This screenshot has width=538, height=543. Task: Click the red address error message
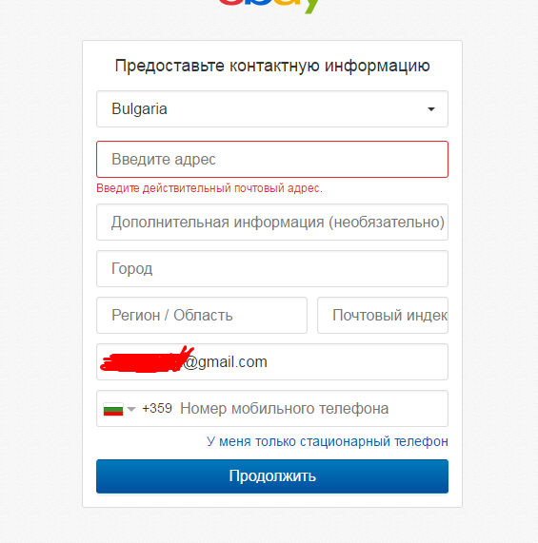coord(209,188)
